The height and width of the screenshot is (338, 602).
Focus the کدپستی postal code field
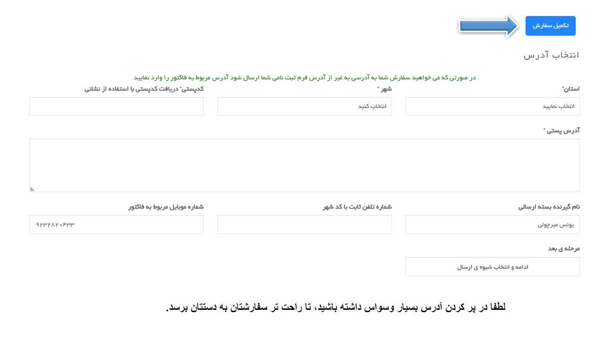(x=116, y=107)
